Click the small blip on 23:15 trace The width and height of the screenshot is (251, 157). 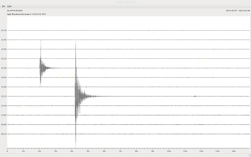[x=195, y=96]
